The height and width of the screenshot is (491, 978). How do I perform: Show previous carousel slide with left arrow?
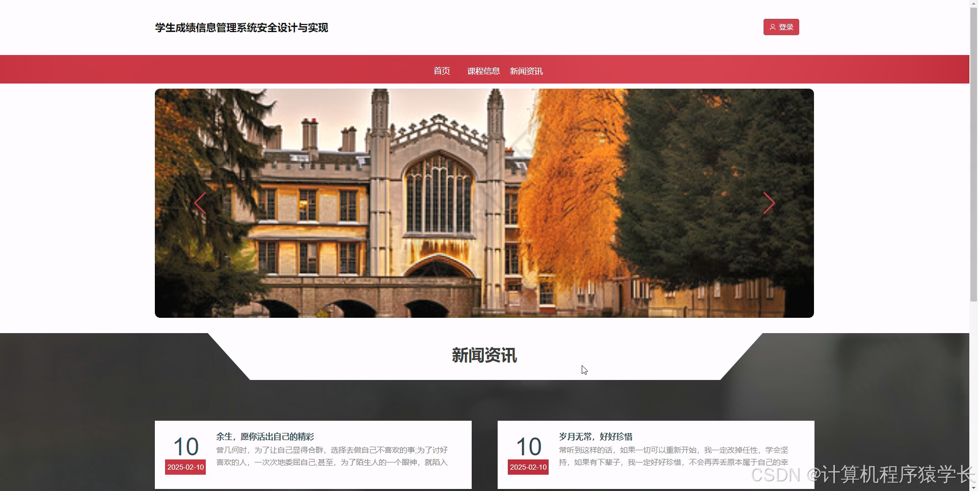pyautogui.click(x=200, y=203)
